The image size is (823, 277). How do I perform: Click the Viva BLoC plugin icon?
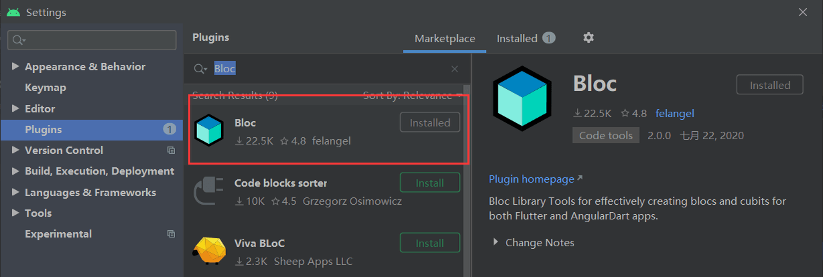tap(208, 252)
